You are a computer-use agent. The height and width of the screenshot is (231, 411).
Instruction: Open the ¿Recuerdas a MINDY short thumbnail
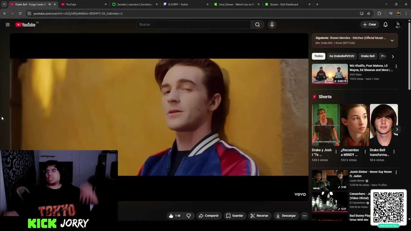click(355, 125)
